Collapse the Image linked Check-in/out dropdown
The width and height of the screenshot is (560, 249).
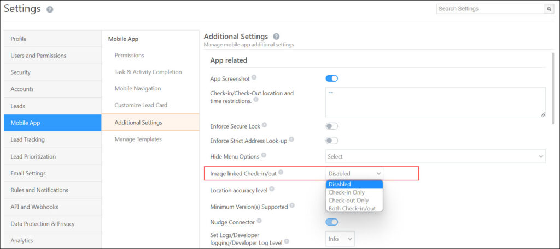pos(354,174)
